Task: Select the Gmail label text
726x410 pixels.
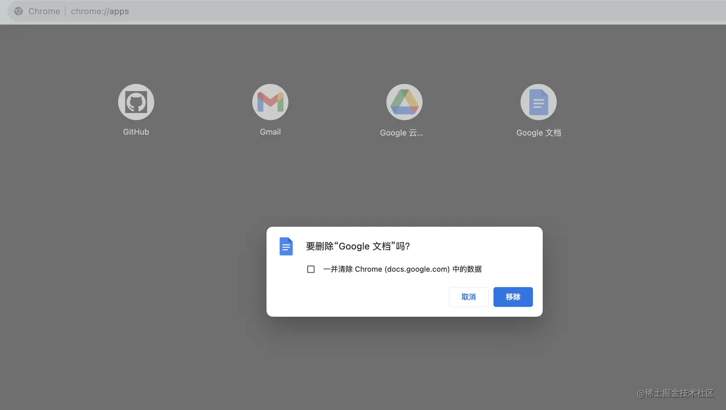Action: point(270,132)
